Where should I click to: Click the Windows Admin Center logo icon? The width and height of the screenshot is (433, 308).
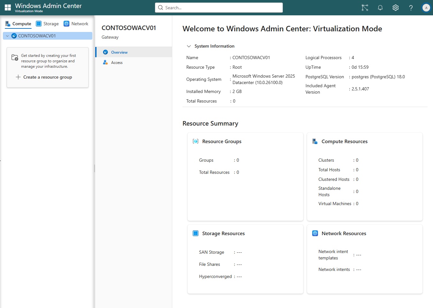click(x=8, y=8)
